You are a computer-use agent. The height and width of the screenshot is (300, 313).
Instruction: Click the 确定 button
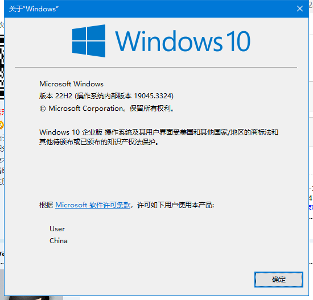click(279, 280)
